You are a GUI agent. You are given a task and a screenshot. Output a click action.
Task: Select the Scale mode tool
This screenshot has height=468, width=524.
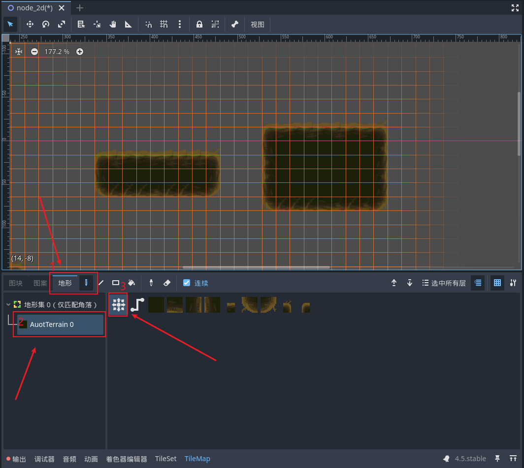pos(62,24)
